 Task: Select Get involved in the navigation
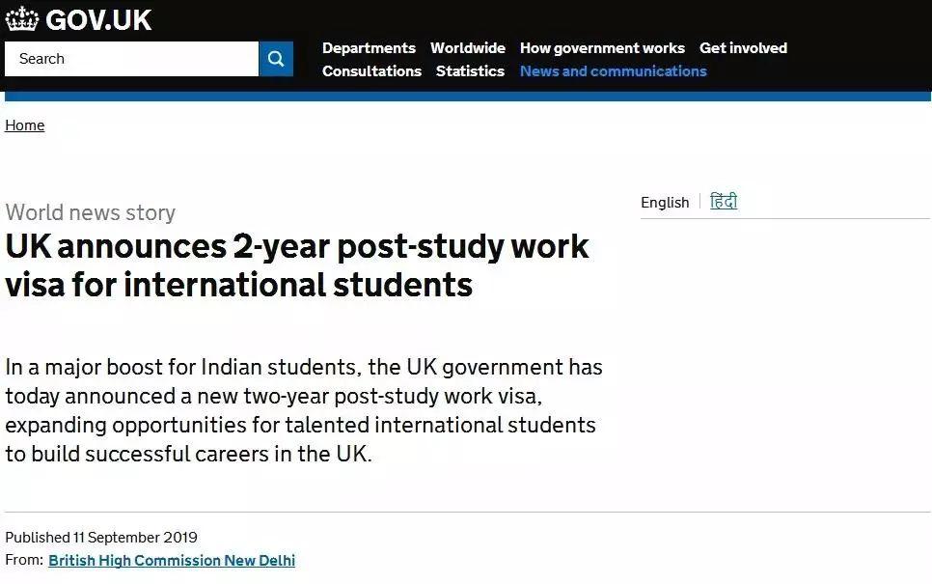coord(743,48)
